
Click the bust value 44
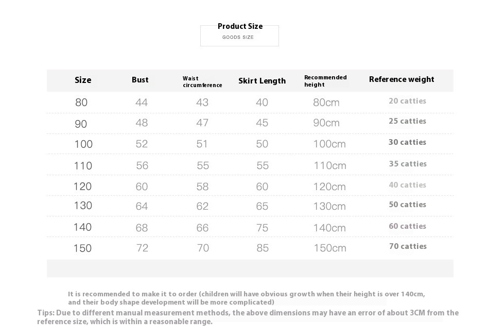click(142, 103)
